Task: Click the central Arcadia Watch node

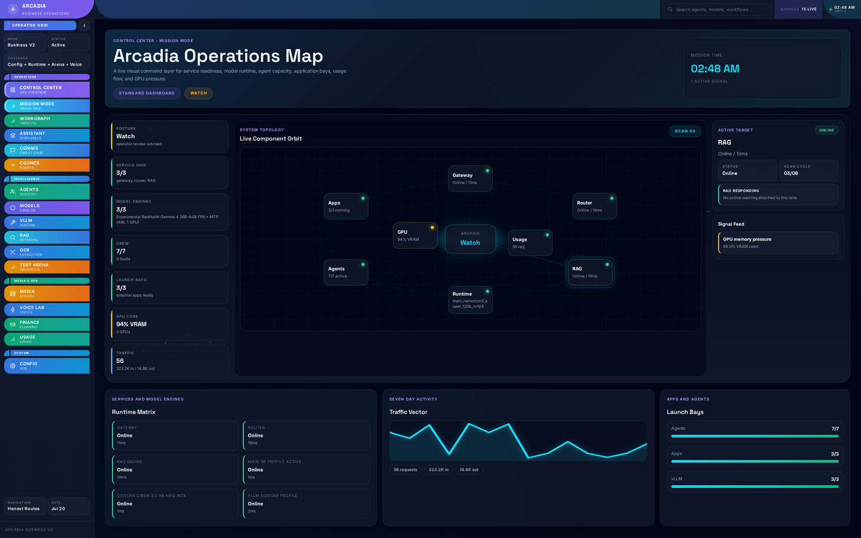Action: click(x=471, y=239)
